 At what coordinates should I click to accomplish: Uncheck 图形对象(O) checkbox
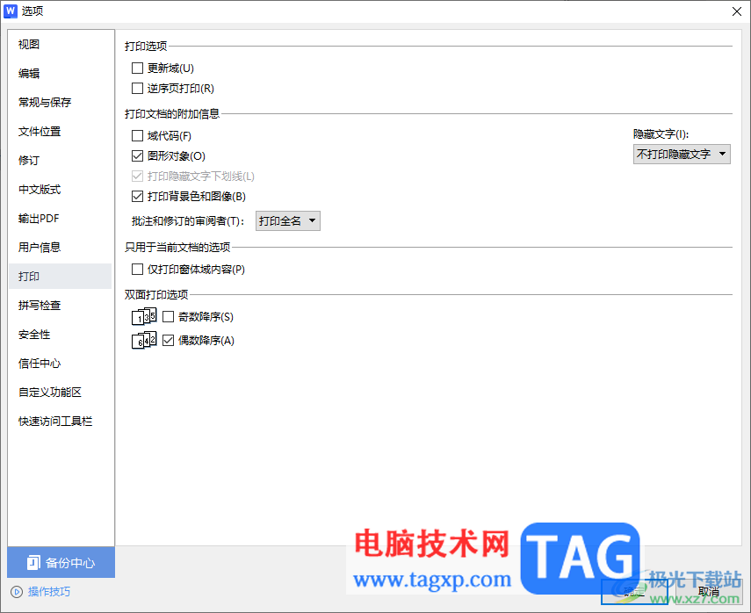137,156
